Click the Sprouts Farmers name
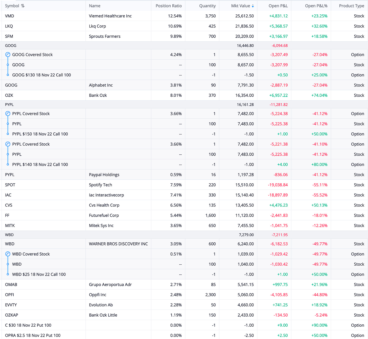The image size is (368, 339). coord(105,36)
